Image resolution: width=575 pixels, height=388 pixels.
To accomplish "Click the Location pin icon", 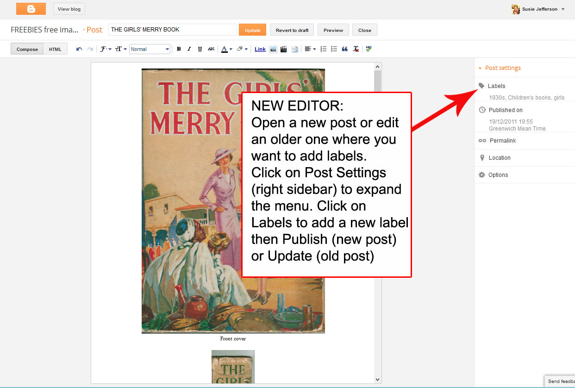I will tap(482, 158).
